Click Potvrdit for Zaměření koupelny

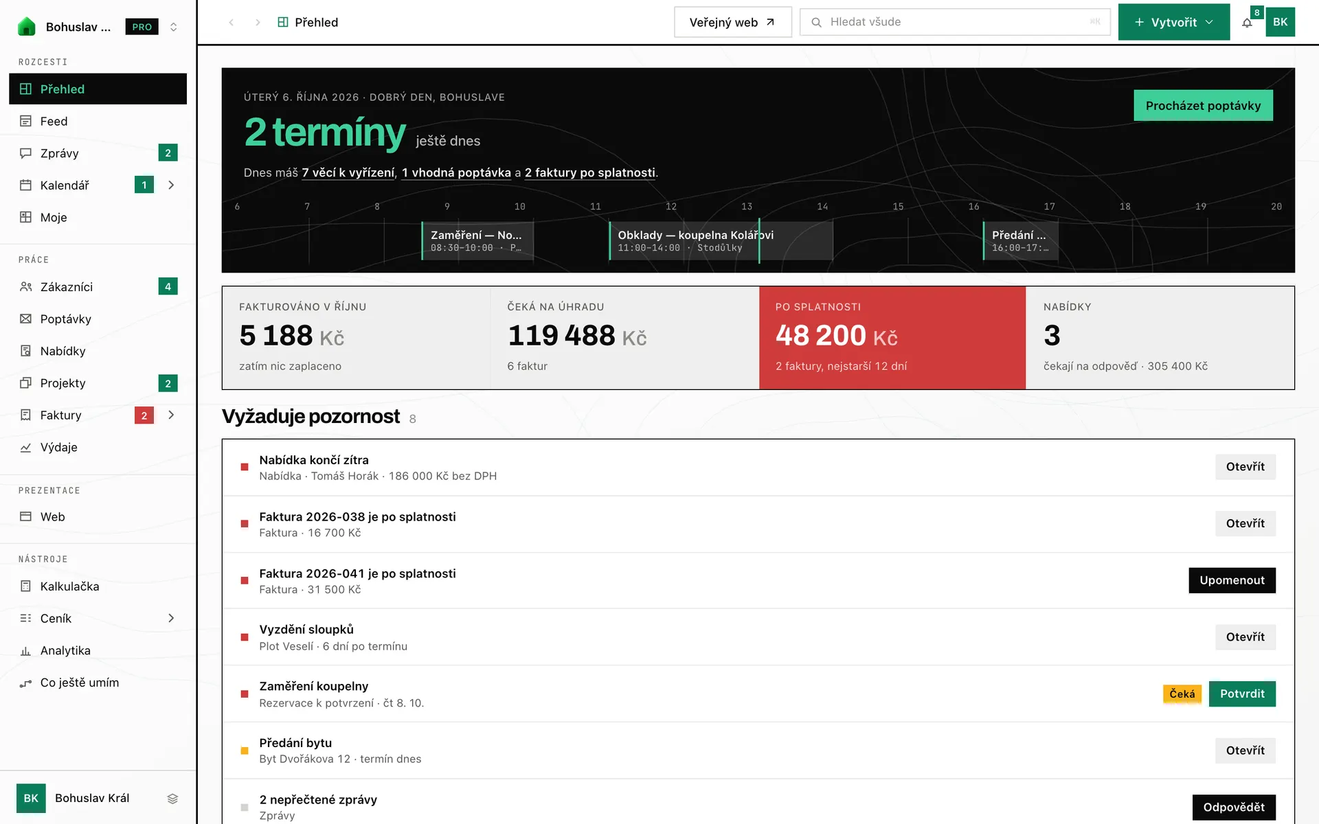pyautogui.click(x=1242, y=694)
